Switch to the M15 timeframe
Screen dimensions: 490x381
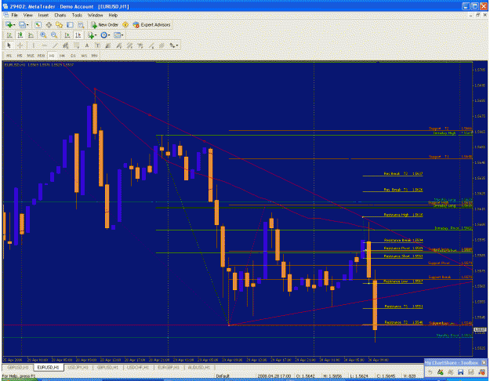tap(31, 56)
